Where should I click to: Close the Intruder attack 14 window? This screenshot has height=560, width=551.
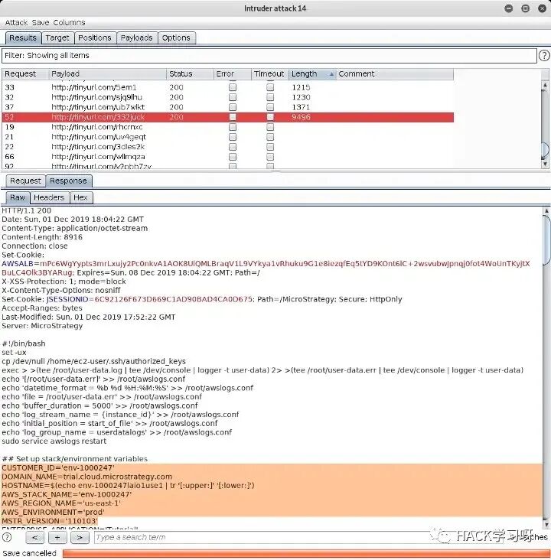(x=542, y=8)
